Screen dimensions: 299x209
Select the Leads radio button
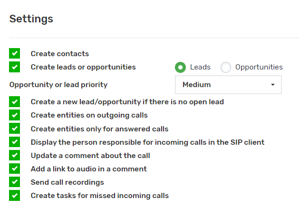pyautogui.click(x=180, y=68)
